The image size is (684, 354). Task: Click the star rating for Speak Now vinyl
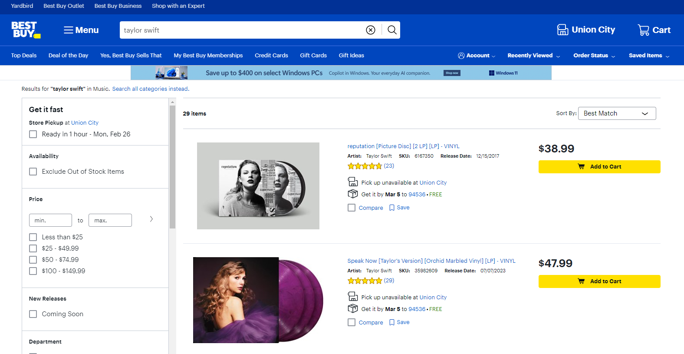click(365, 281)
